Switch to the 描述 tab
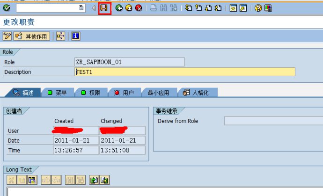Screen dimensions: 323x196 click(23, 93)
